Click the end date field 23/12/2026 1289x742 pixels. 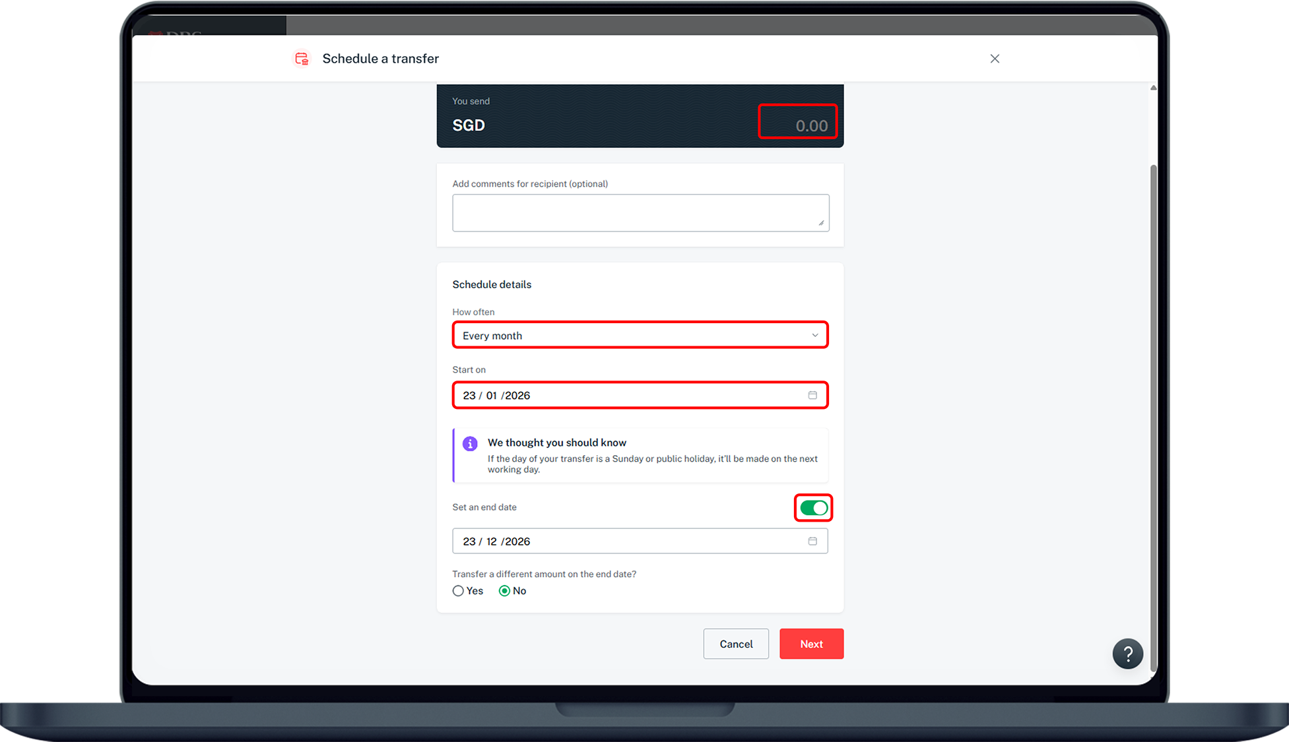tap(640, 541)
